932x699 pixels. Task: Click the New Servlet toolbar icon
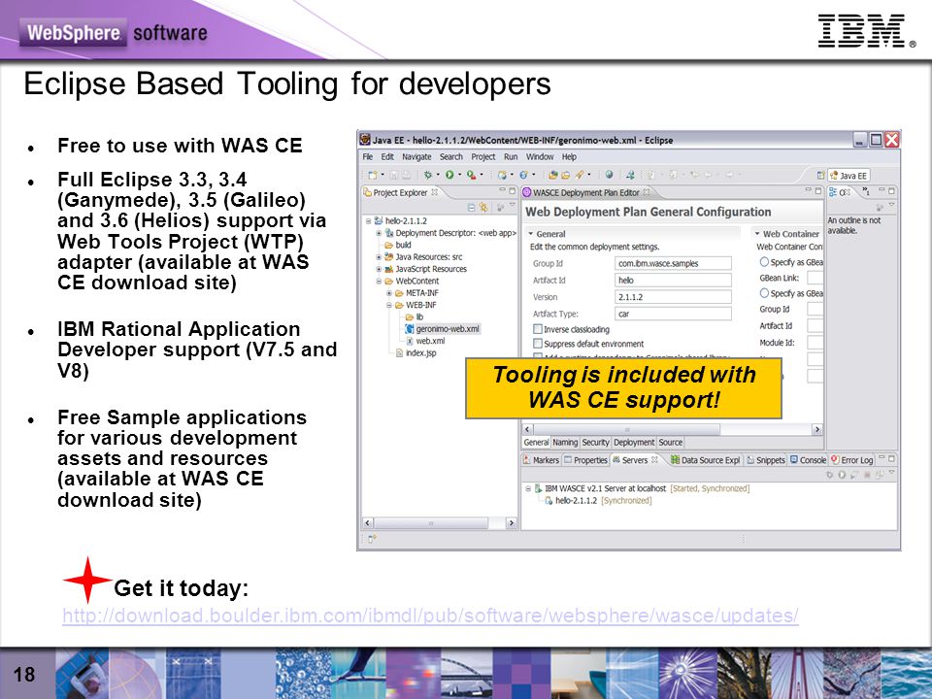pyautogui.click(x=523, y=175)
